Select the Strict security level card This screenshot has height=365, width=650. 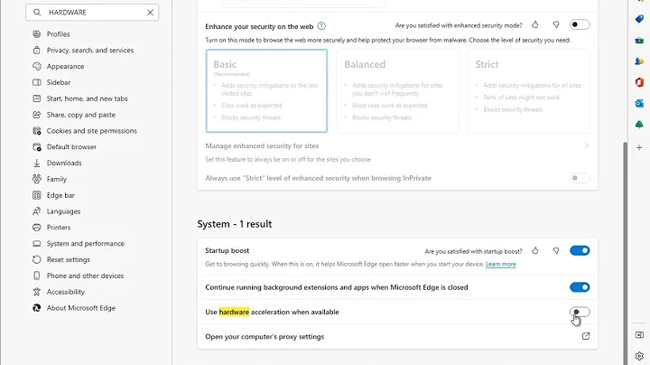pos(528,91)
